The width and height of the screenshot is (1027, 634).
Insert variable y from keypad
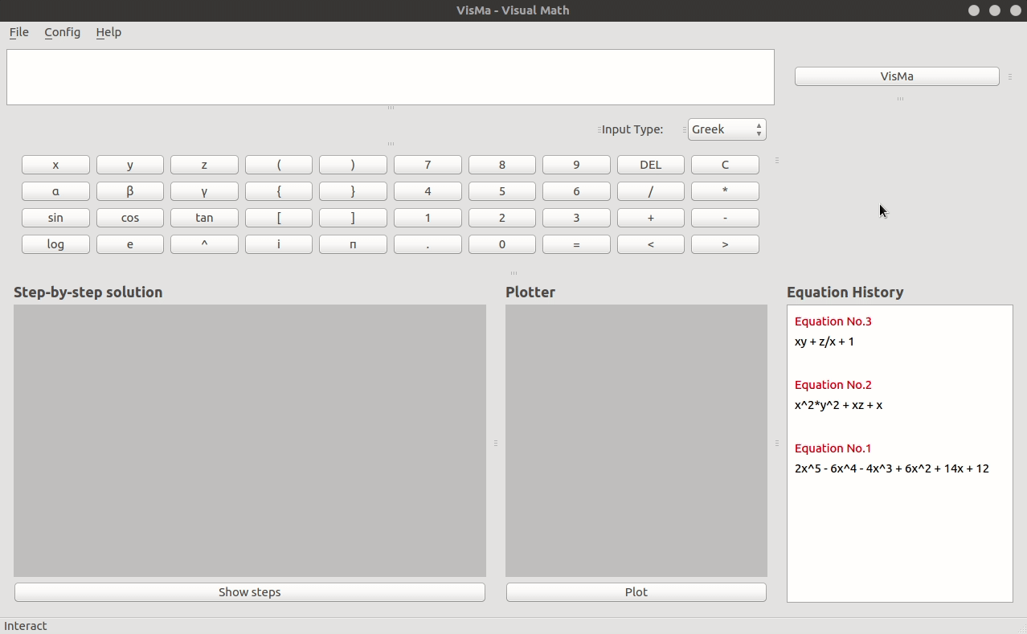tap(130, 165)
